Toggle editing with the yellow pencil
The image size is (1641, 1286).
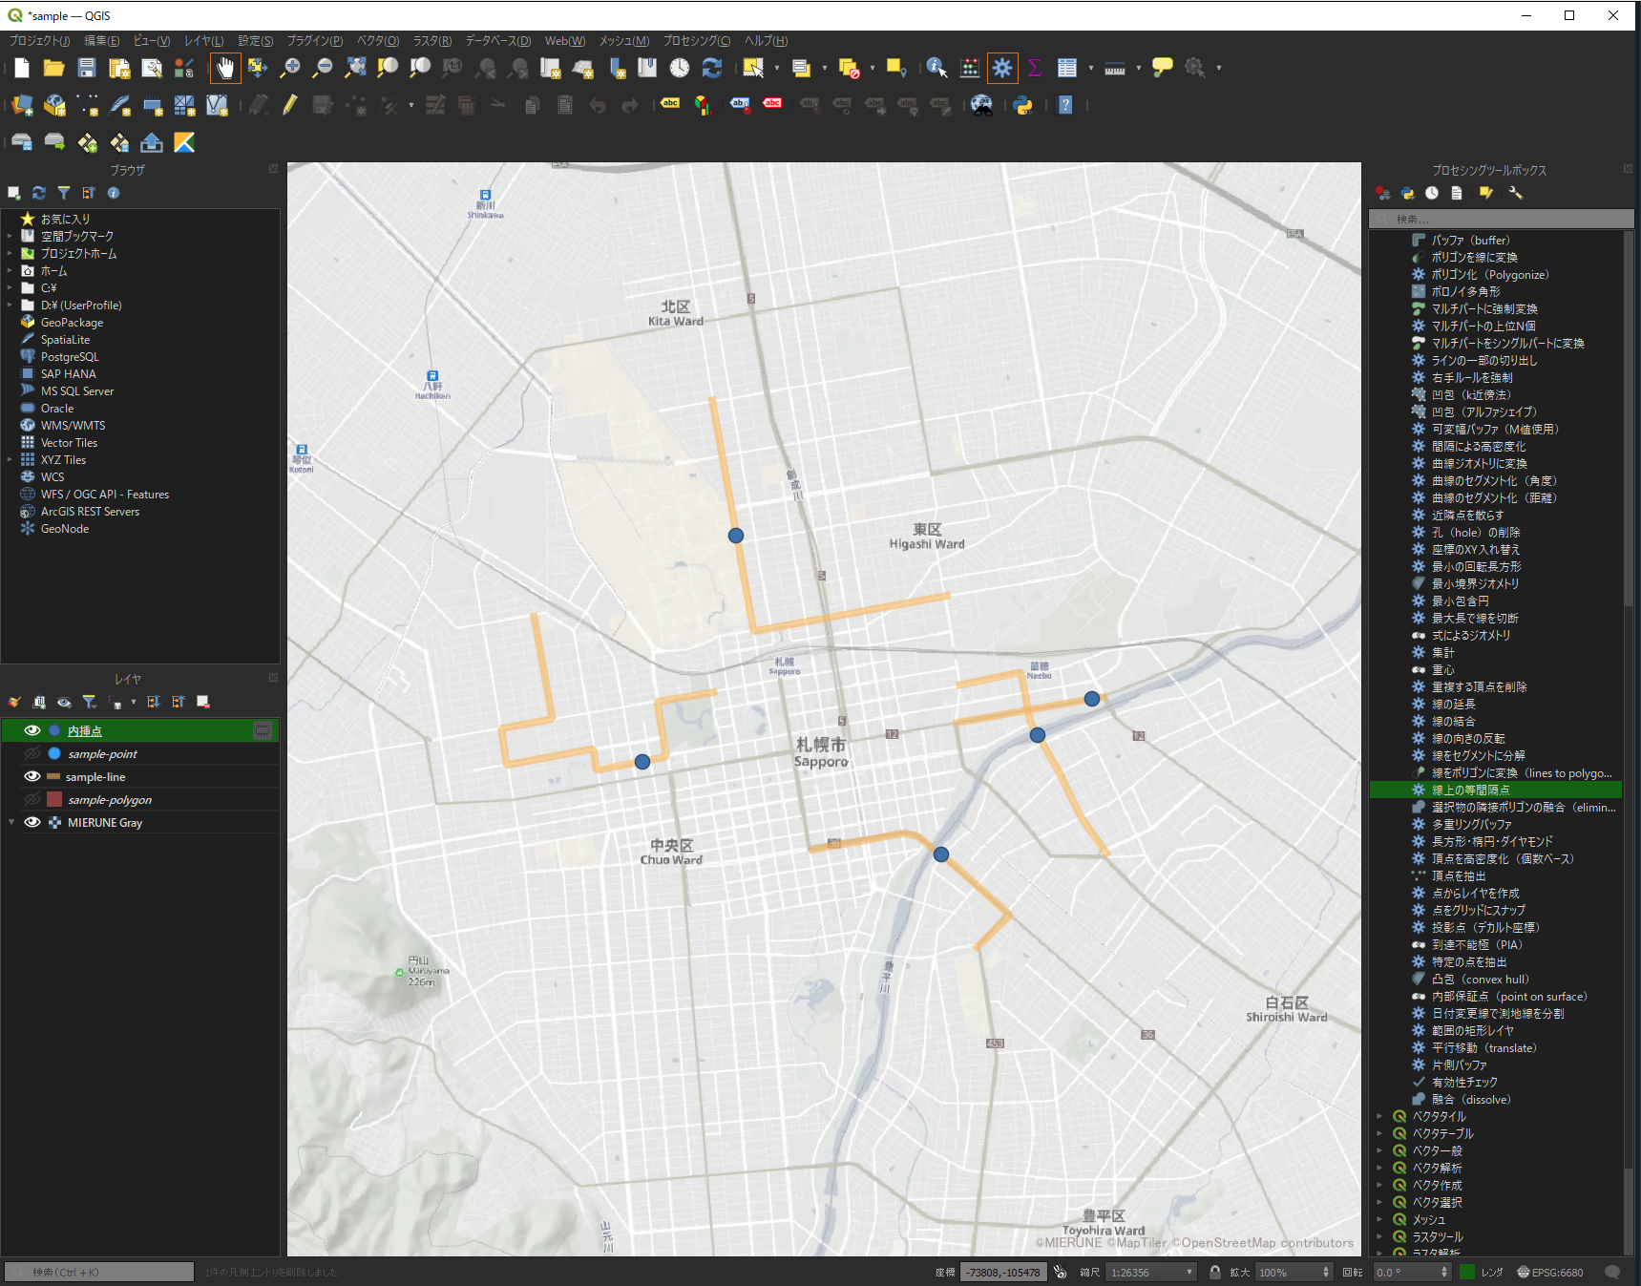coord(290,105)
